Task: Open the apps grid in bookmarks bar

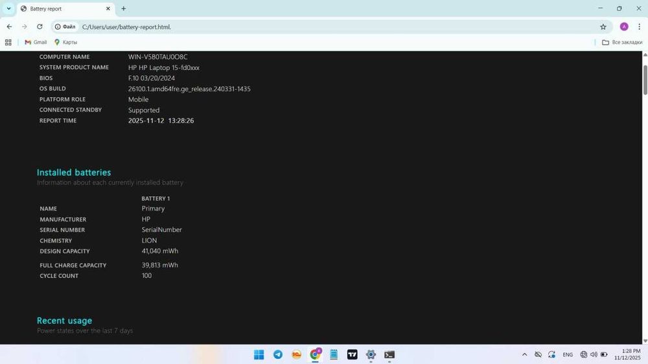Action: 8,42
